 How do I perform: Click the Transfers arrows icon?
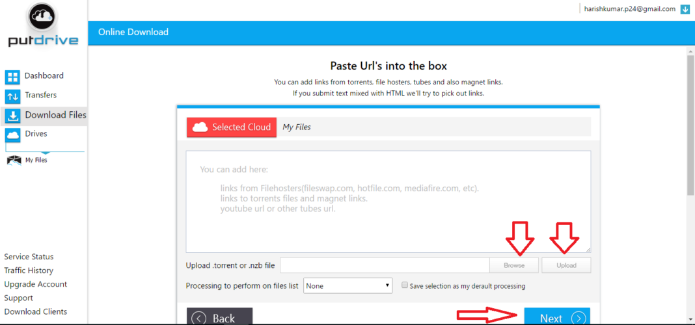coord(13,97)
